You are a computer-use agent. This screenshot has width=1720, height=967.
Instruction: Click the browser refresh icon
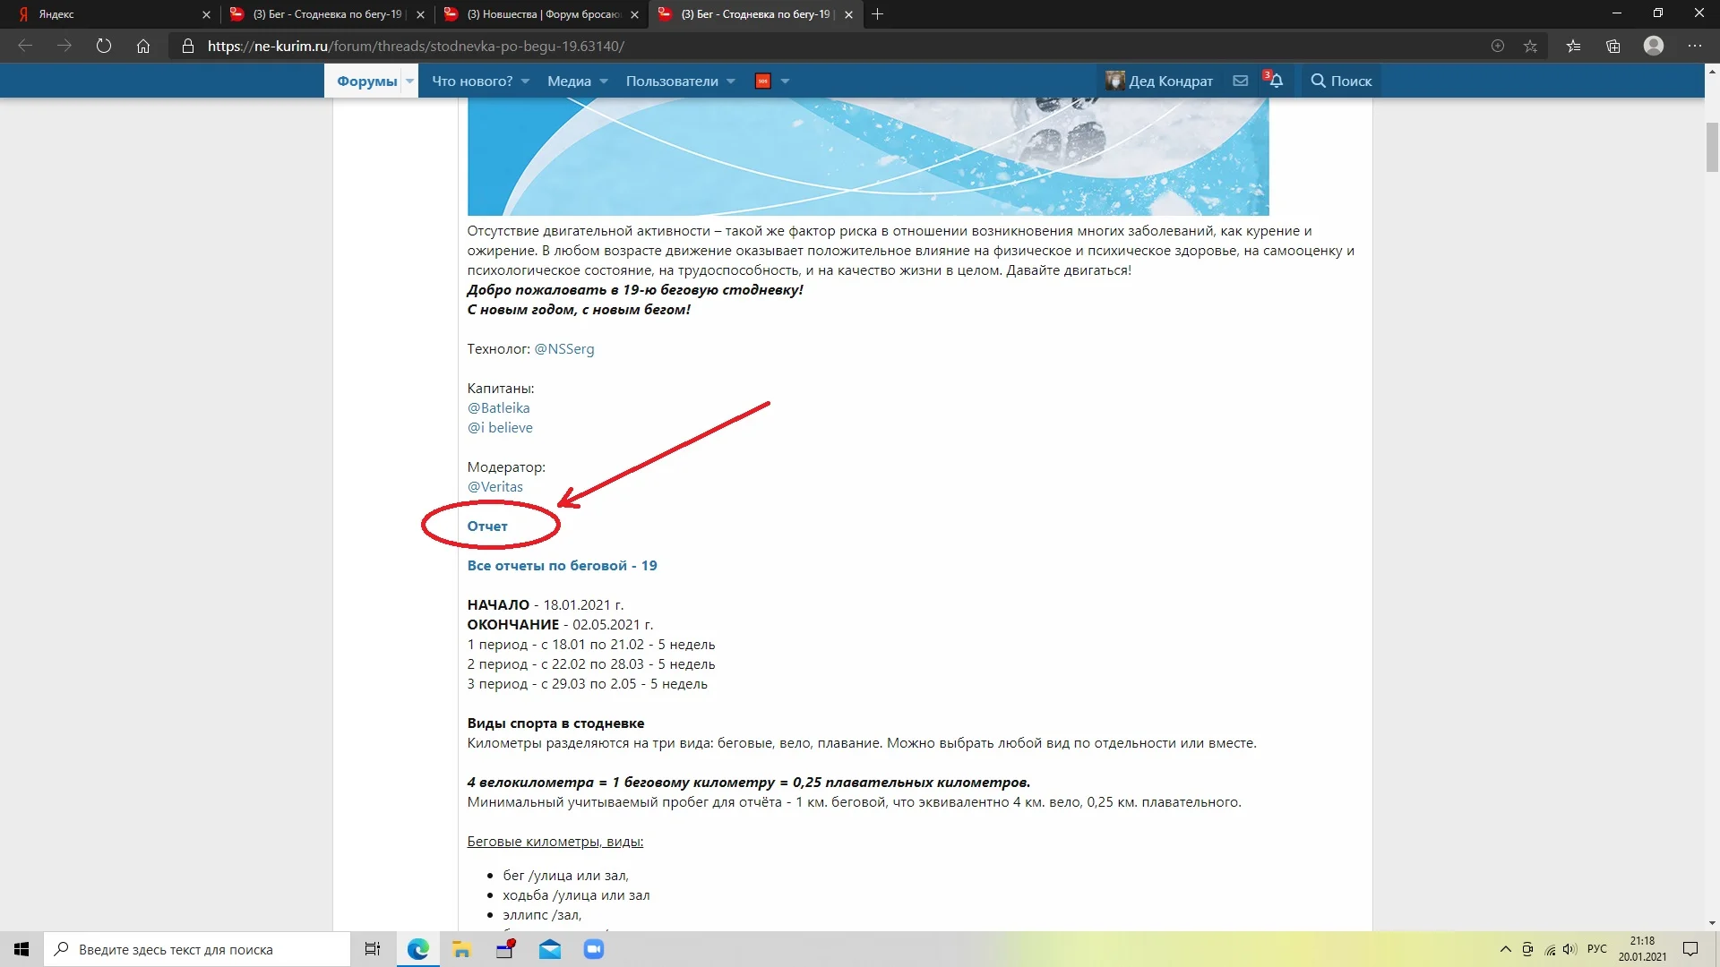[x=104, y=46]
